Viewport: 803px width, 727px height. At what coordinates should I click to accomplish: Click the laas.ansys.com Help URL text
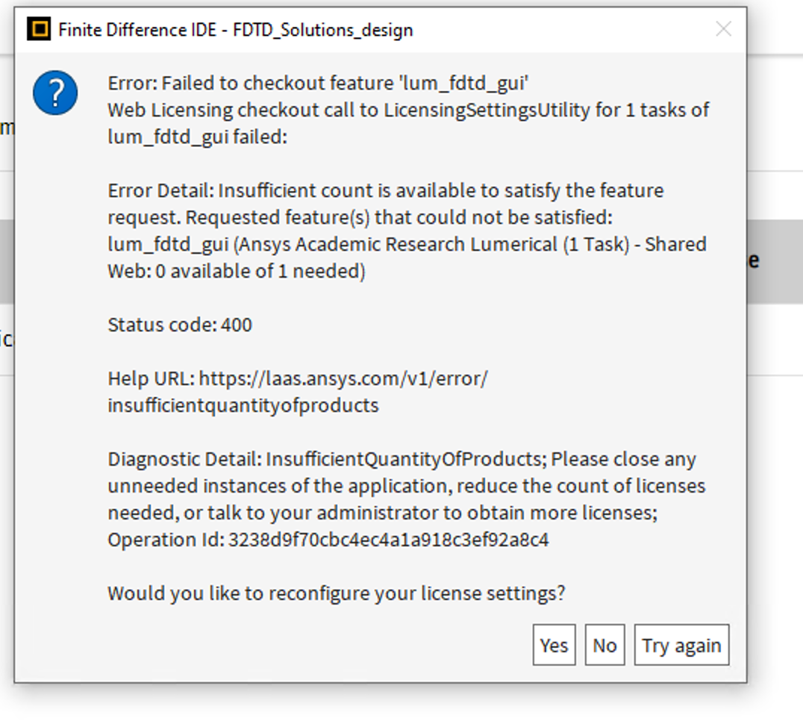tap(343, 378)
